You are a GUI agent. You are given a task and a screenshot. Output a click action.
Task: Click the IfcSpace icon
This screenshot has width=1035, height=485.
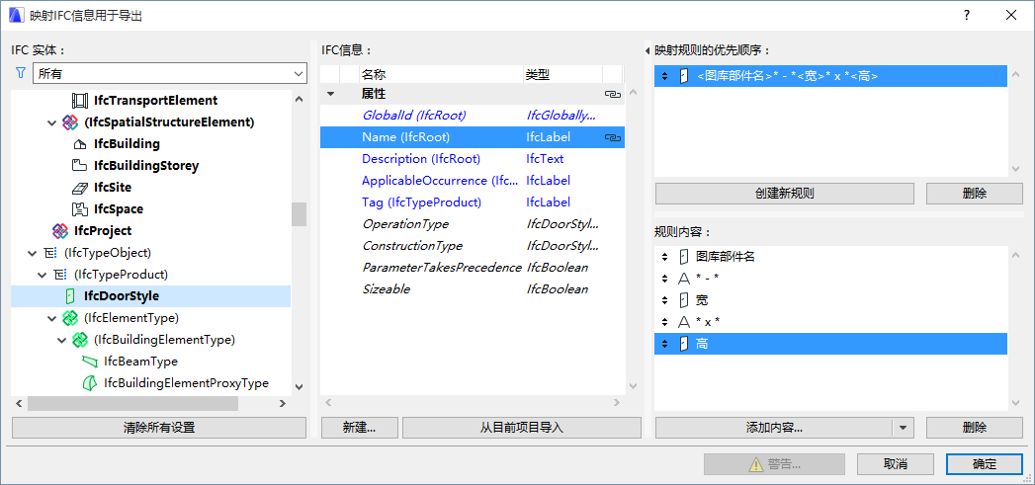pyautogui.click(x=79, y=209)
